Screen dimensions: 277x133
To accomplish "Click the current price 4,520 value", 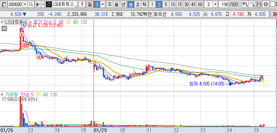I will (16, 14).
